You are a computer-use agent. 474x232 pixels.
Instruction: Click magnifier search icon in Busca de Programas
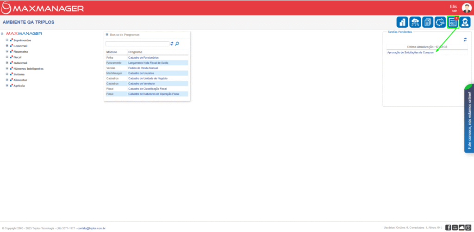pyautogui.click(x=177, y=43)
